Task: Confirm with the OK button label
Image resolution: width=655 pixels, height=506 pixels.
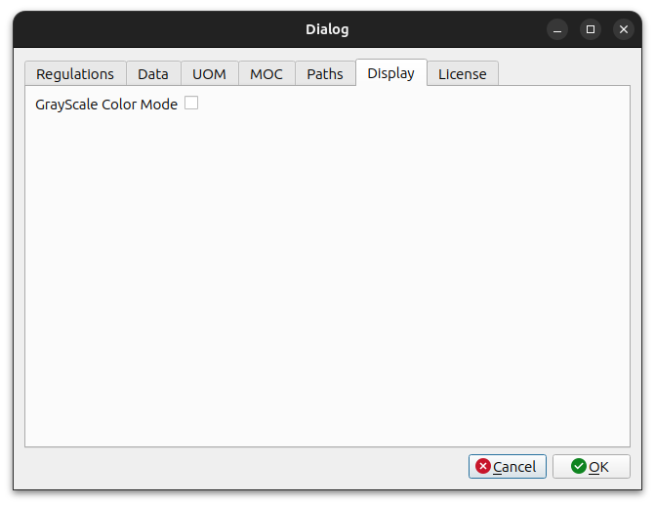Action: (x=598, y=467)
